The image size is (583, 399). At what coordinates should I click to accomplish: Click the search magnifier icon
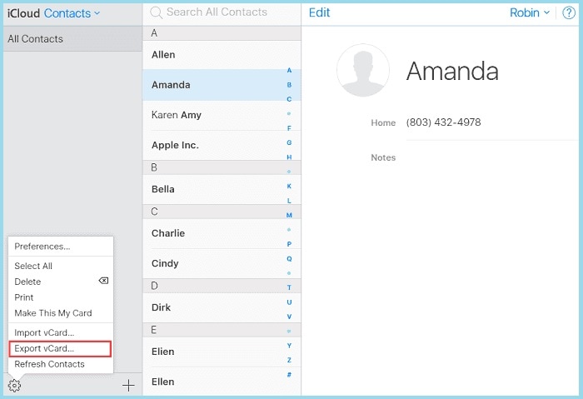pyautogui.click(x=156, y=12)
